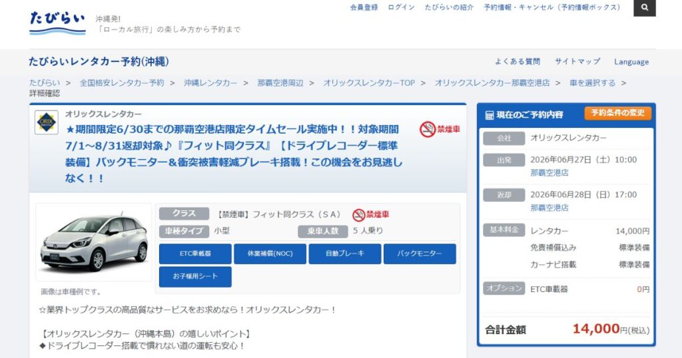This screenshot has height=358, width=682.
Task: Click the オプション label in booking summary
Action: coord(504,288)
